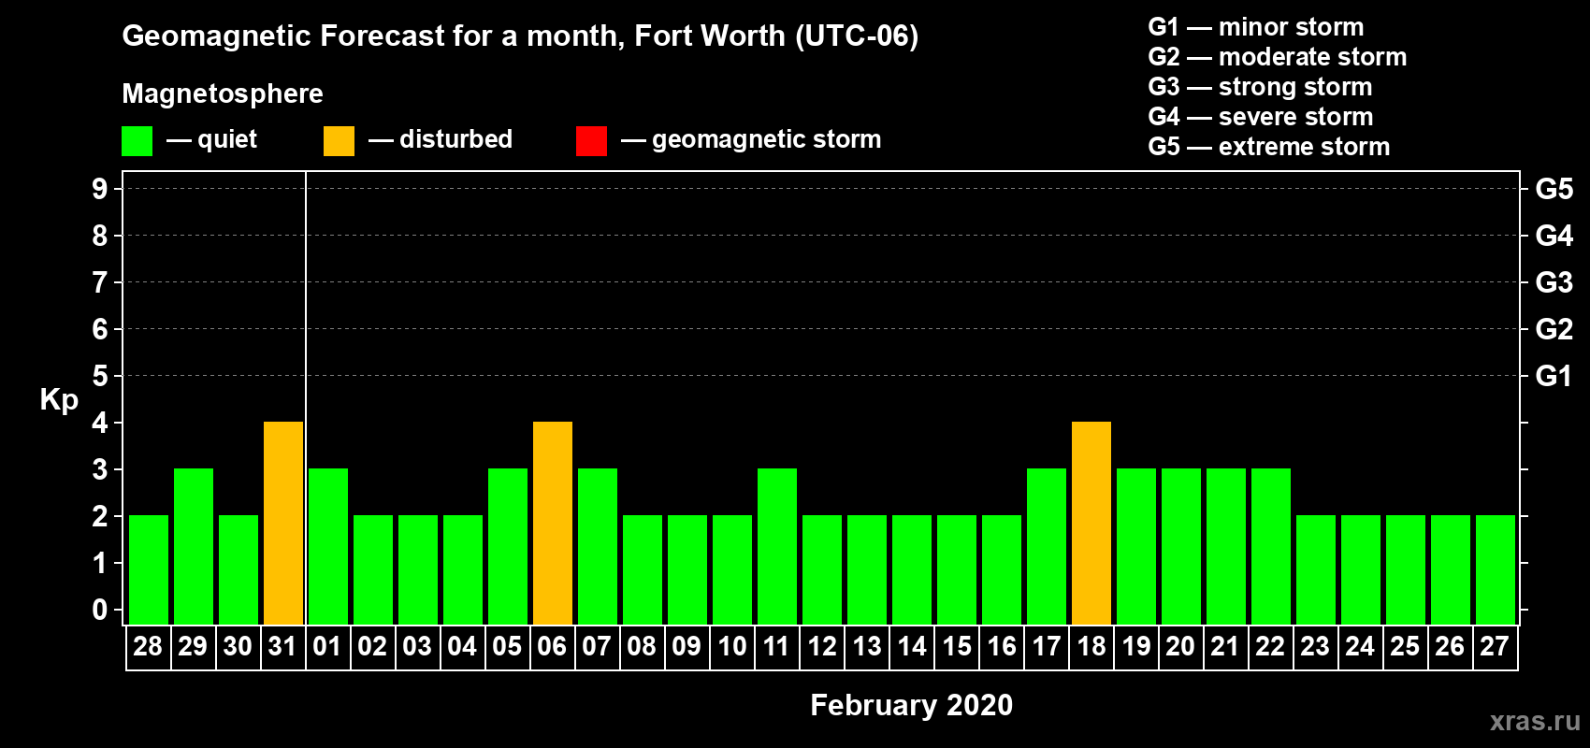Click the date label 01 on axis

coord(327,647)
